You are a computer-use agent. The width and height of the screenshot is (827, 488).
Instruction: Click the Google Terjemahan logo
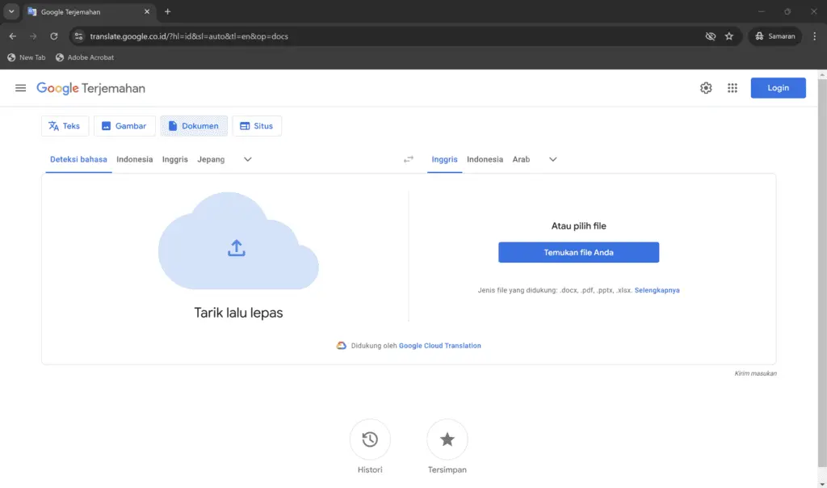(x=90, y=88)
